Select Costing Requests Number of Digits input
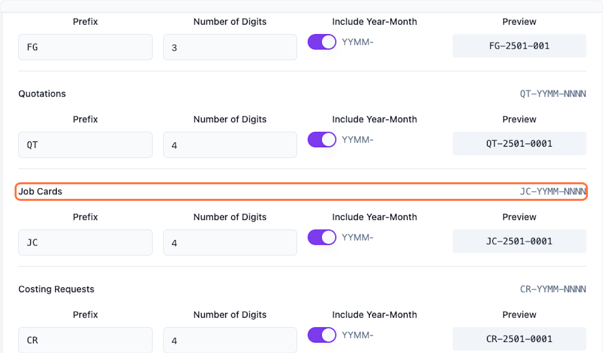 pyautogui.click(x=230, y=340)
